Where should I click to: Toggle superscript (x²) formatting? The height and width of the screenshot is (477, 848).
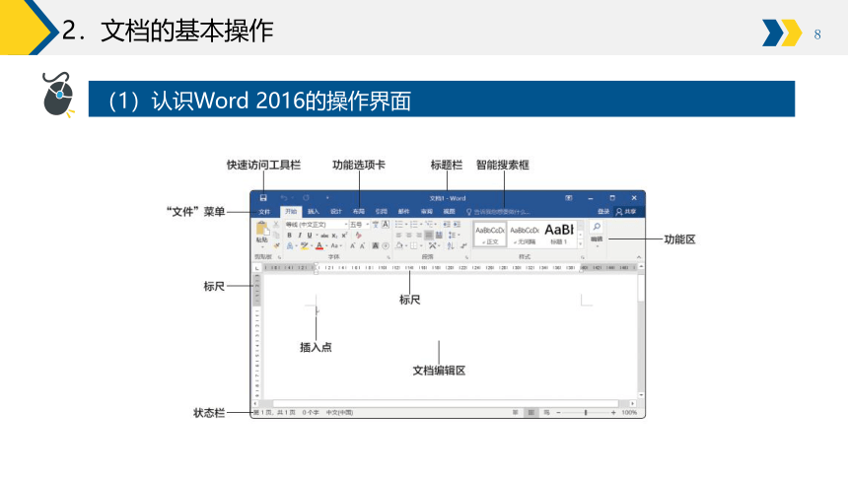tap(344, 235)
